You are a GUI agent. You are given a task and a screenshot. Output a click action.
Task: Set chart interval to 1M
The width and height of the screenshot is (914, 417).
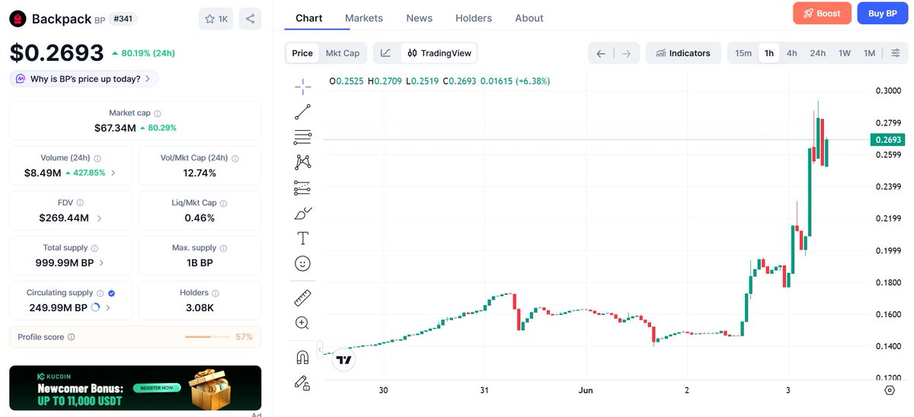[869, 53]
